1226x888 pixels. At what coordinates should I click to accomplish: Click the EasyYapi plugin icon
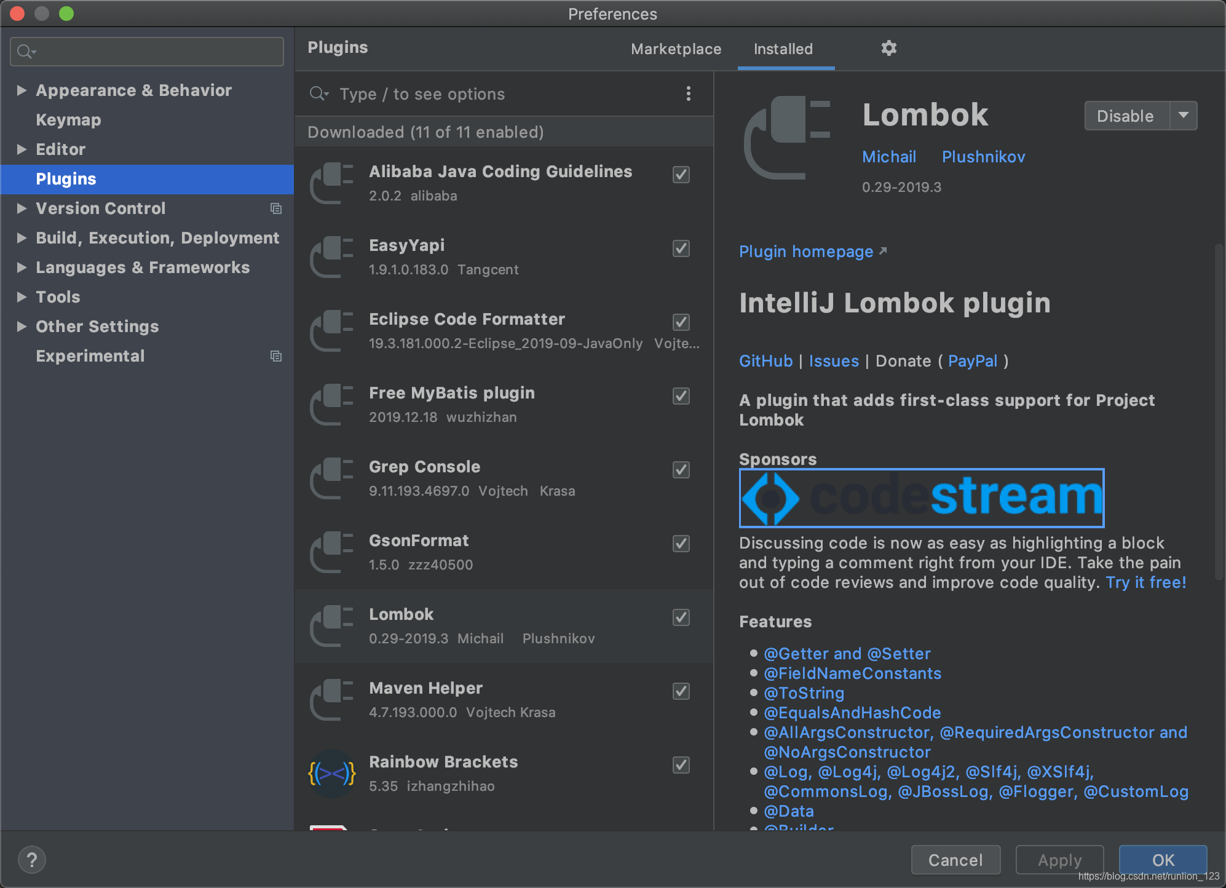332,257
